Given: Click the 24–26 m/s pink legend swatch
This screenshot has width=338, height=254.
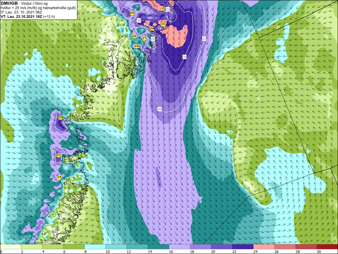Looking at the screenshot, I should [x=264, y=247].
